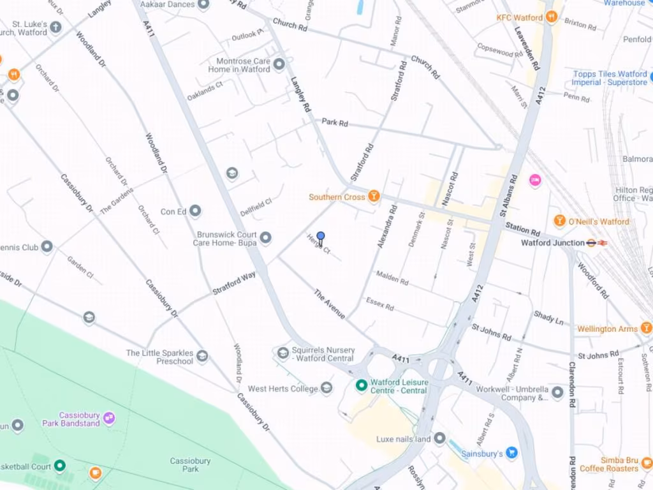Open the Montrose Care Home marker pin
653x490 pixels.
(279, 64)
